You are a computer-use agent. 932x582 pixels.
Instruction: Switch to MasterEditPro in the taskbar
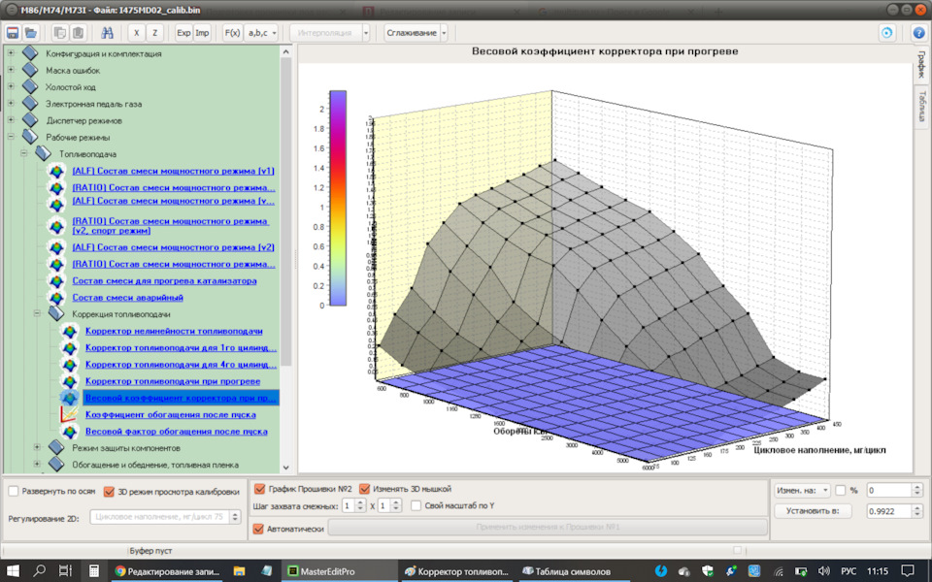click(x=338, y=571)
